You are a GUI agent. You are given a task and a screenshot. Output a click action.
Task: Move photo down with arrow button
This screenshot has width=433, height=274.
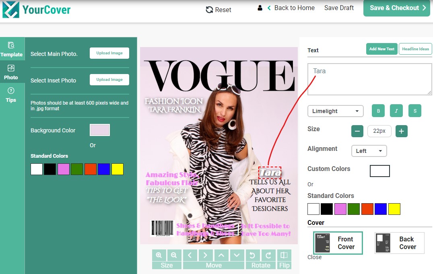pos(237,255)
